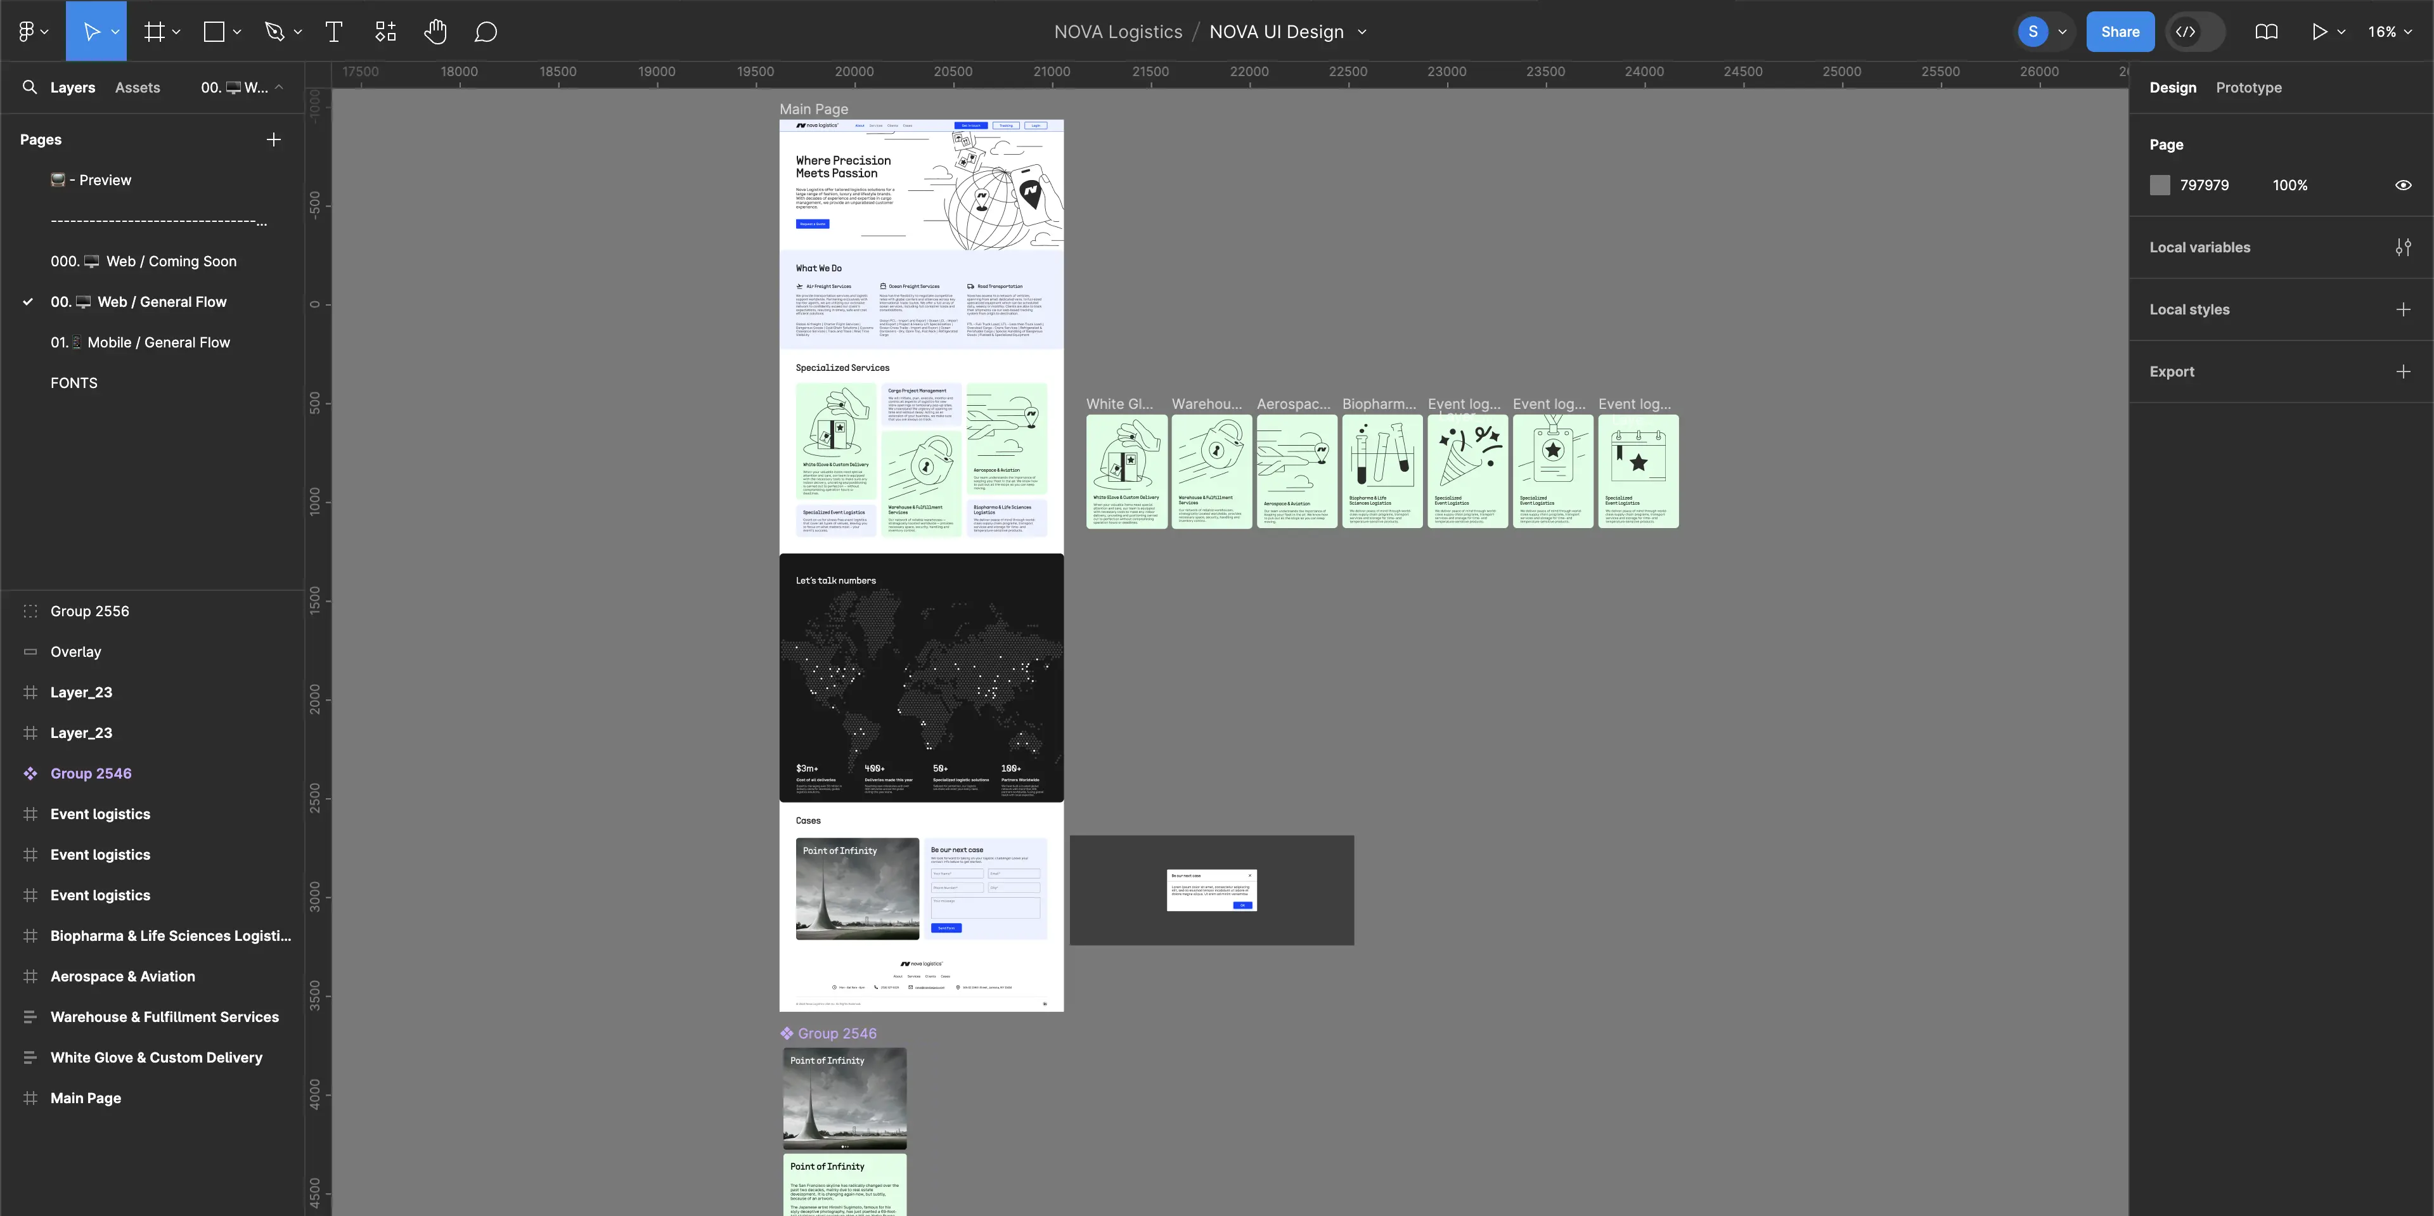Select Aerospace card thumbnail on canvas
The image size is (2434, 1216).
click(1296, 470)
